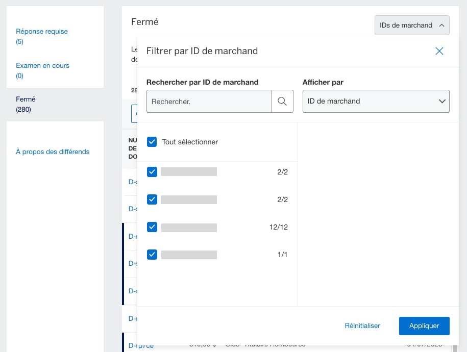Click the down arrow on Afficher par dropdown
The height and width of the screenshot is (352, 467).
(442, 101)
